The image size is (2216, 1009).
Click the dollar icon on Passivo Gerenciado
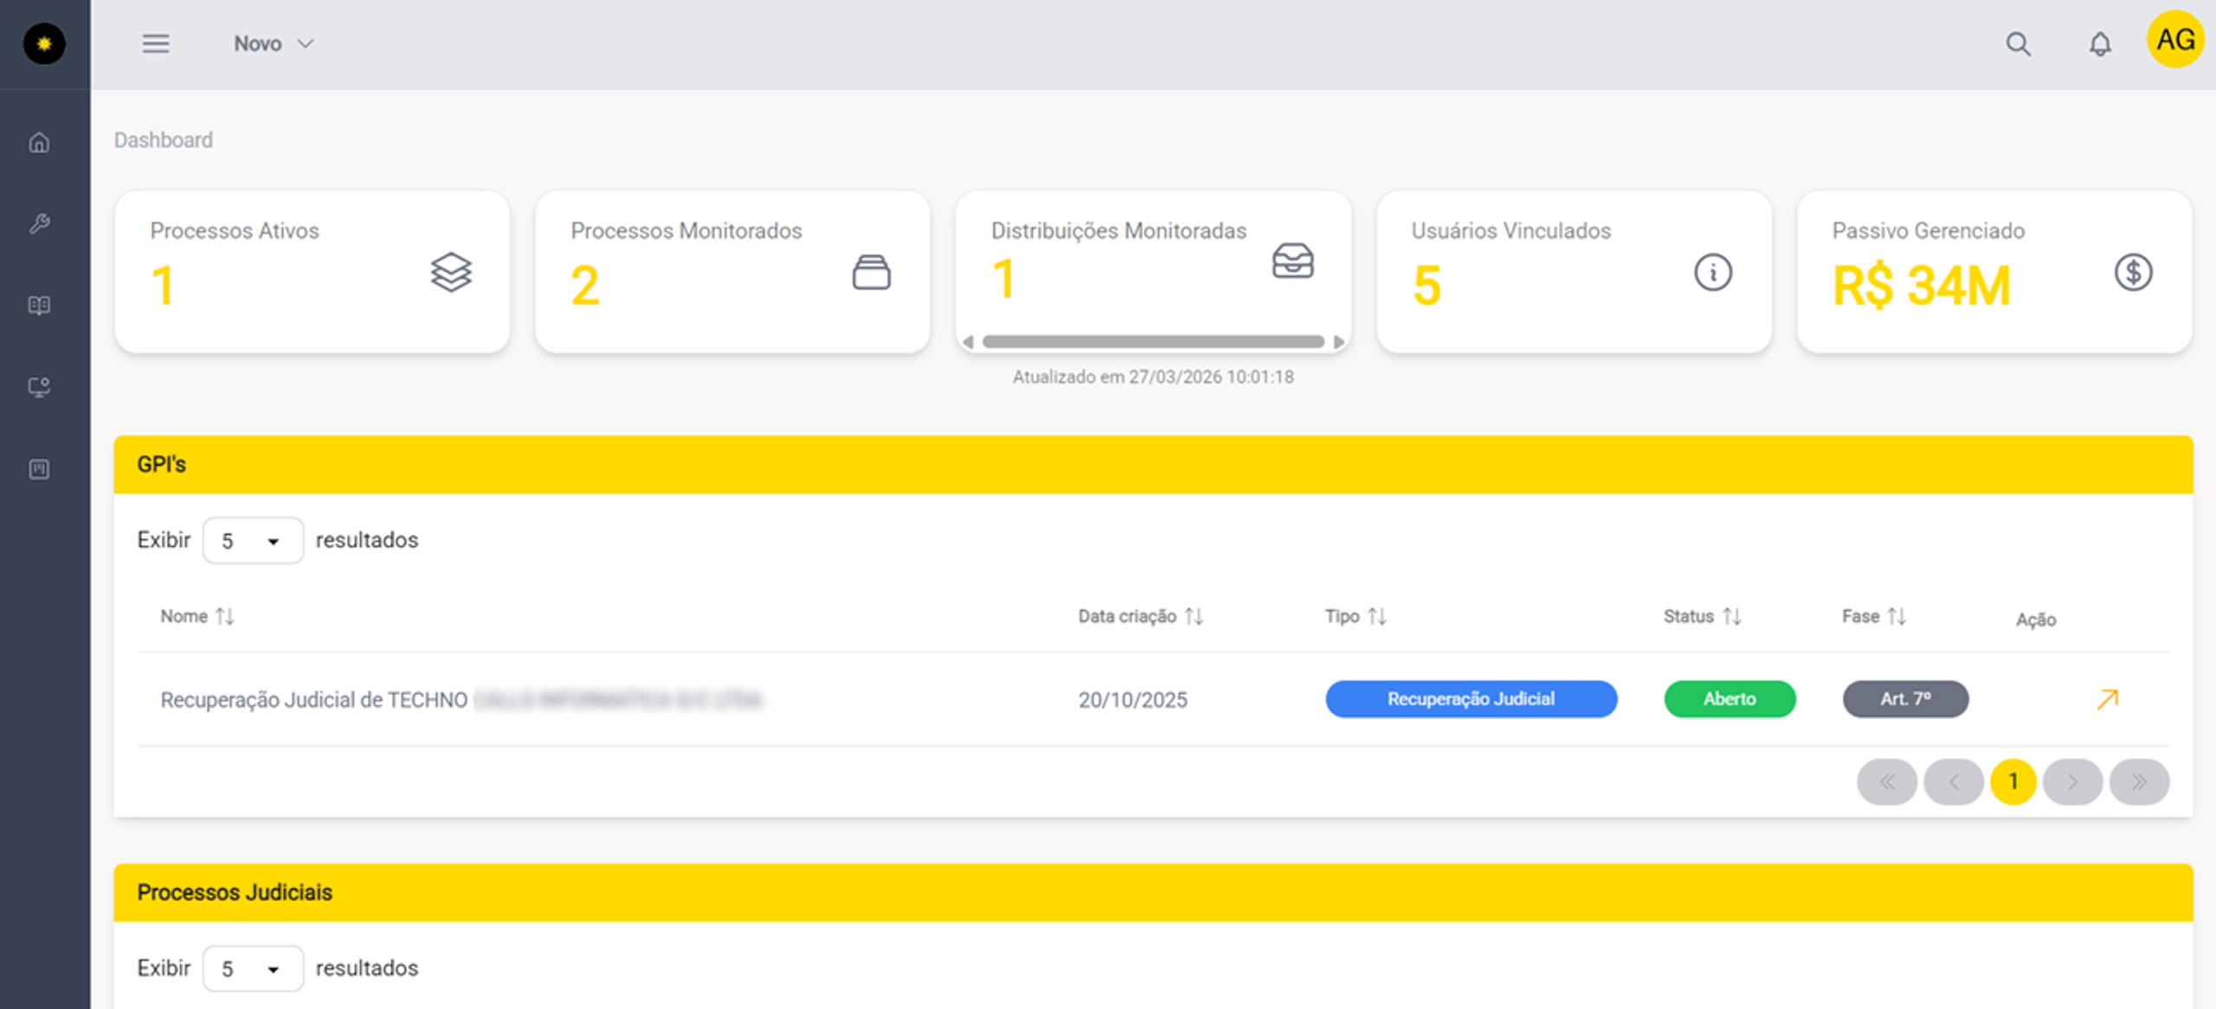(x=2133, y=273)
